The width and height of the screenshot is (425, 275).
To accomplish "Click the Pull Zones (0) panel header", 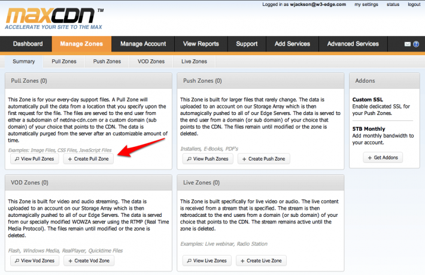I will pyautogui.click(x=89, y=81).
